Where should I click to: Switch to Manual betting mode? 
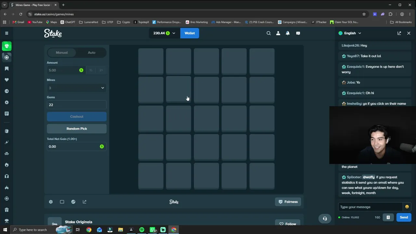62,53
